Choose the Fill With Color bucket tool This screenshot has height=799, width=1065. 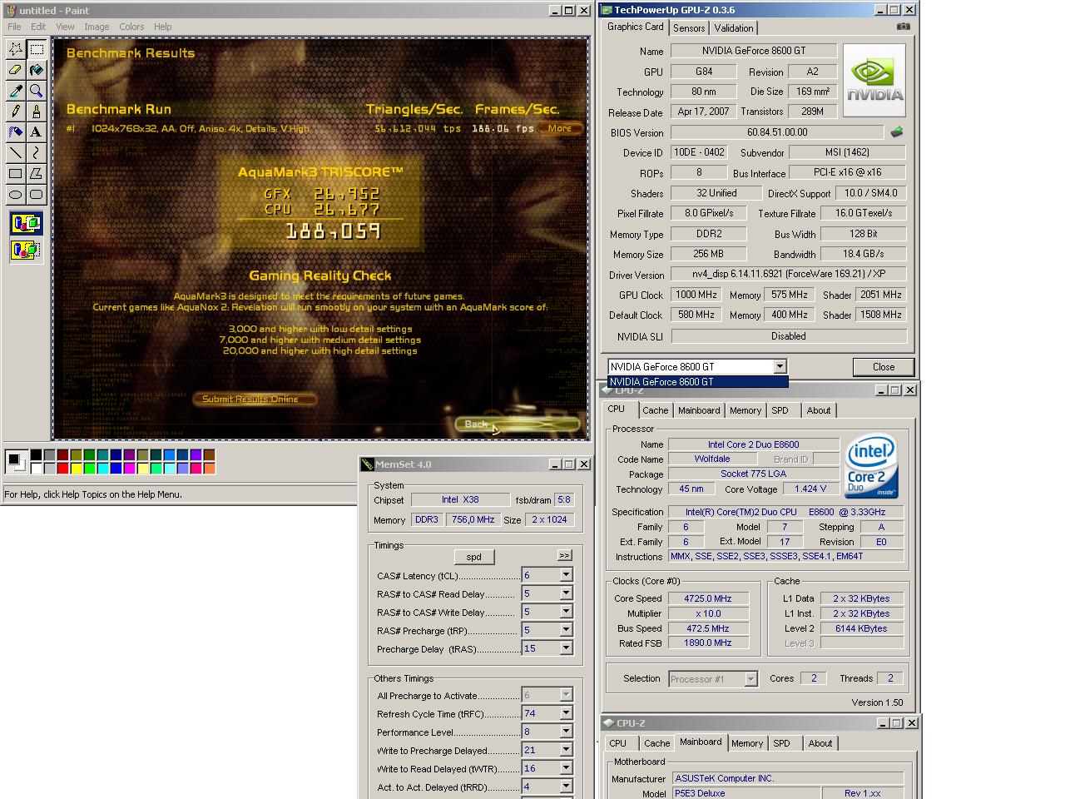coord(37,70)
